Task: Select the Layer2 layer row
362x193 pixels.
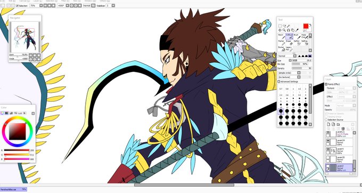Action: click(x=340, y=168)
